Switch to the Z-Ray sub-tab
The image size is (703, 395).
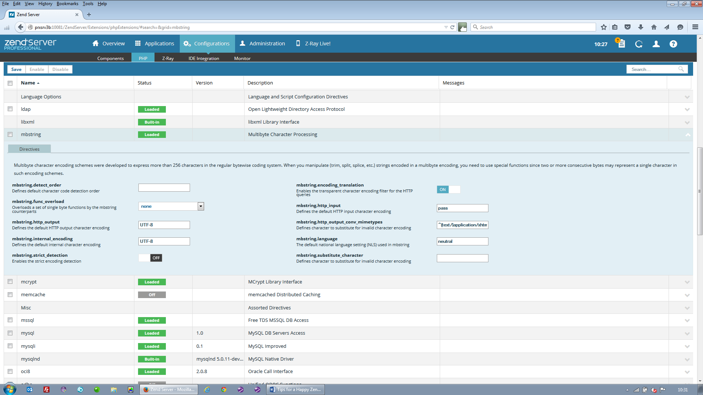click(168, 58)
